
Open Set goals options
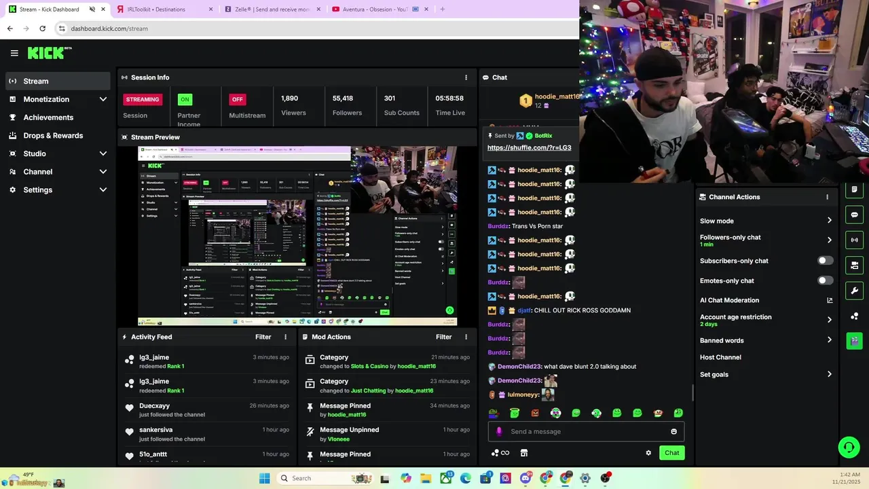click(x=766, y=374)
